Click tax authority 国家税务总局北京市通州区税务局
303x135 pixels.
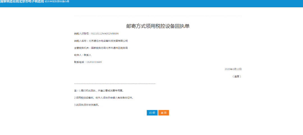109,48
